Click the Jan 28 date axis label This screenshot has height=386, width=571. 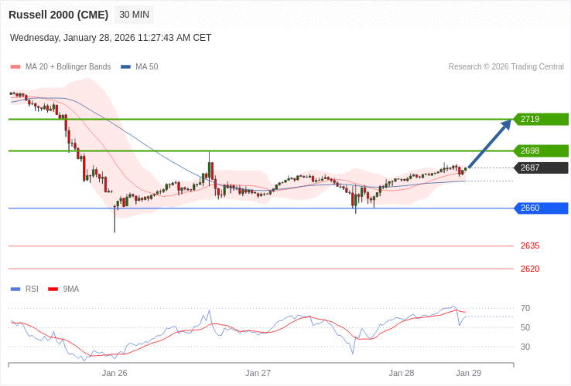(402, 374)
